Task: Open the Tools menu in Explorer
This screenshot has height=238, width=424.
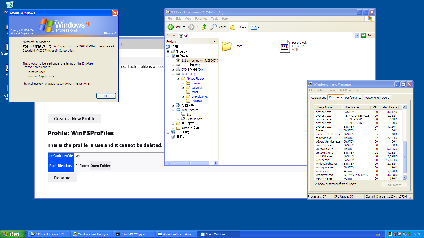Action: pyautogui.click(x=214, y=19)
